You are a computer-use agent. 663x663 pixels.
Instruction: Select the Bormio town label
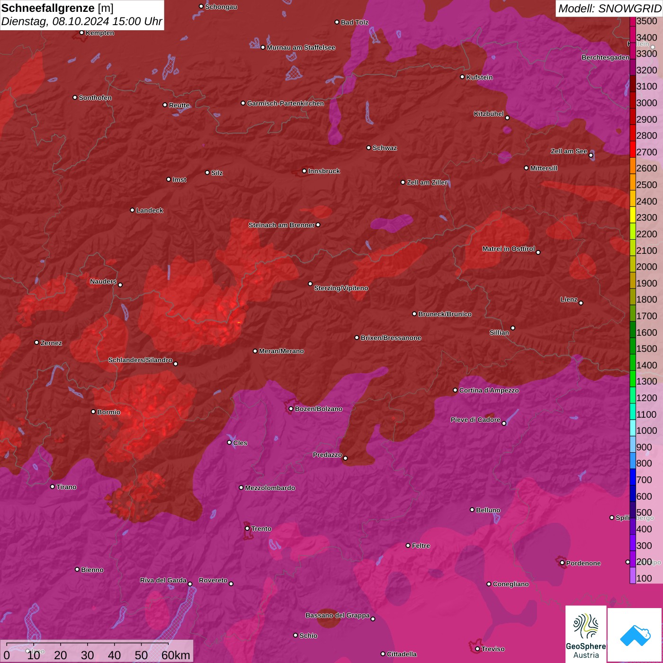pos(108,412)
